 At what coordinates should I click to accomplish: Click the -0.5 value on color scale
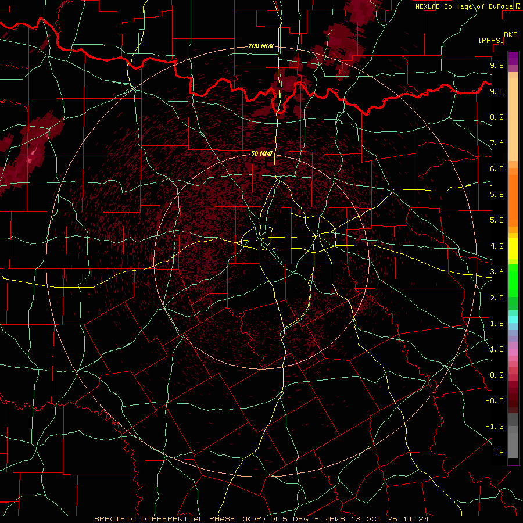(495, 401)
